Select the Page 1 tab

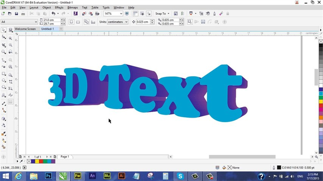coord(65,157)
